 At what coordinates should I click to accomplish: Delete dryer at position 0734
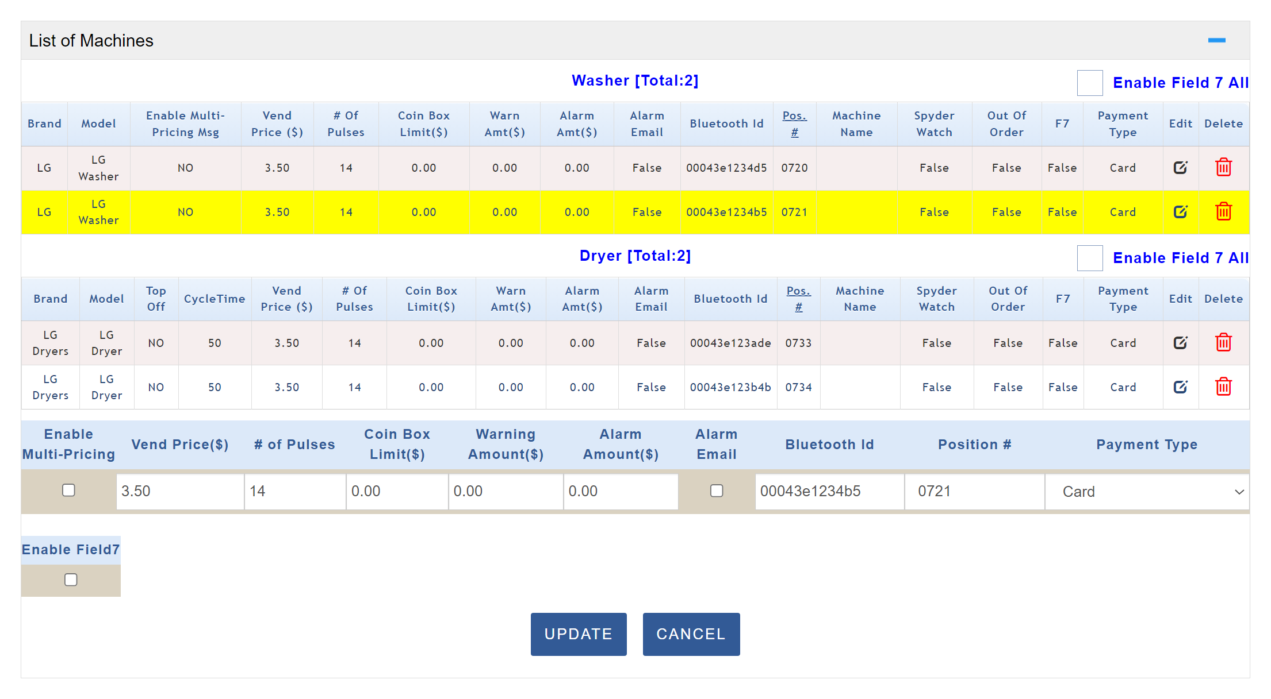1223,387
